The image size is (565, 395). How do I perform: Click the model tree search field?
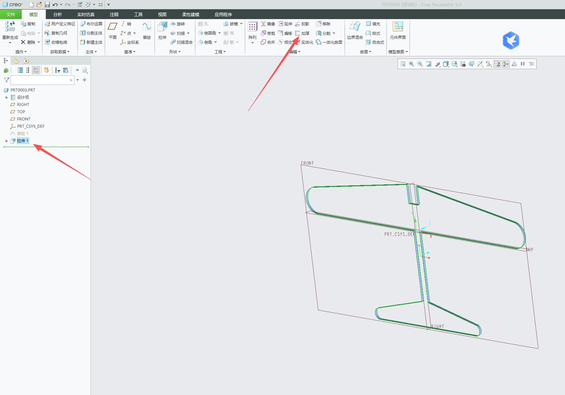[x=42, y=80]
